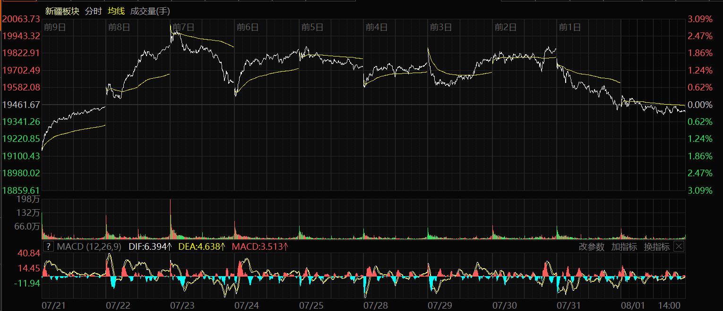
Task: Click the -11.94 MACD axis label
Action: tap(27, 283)
